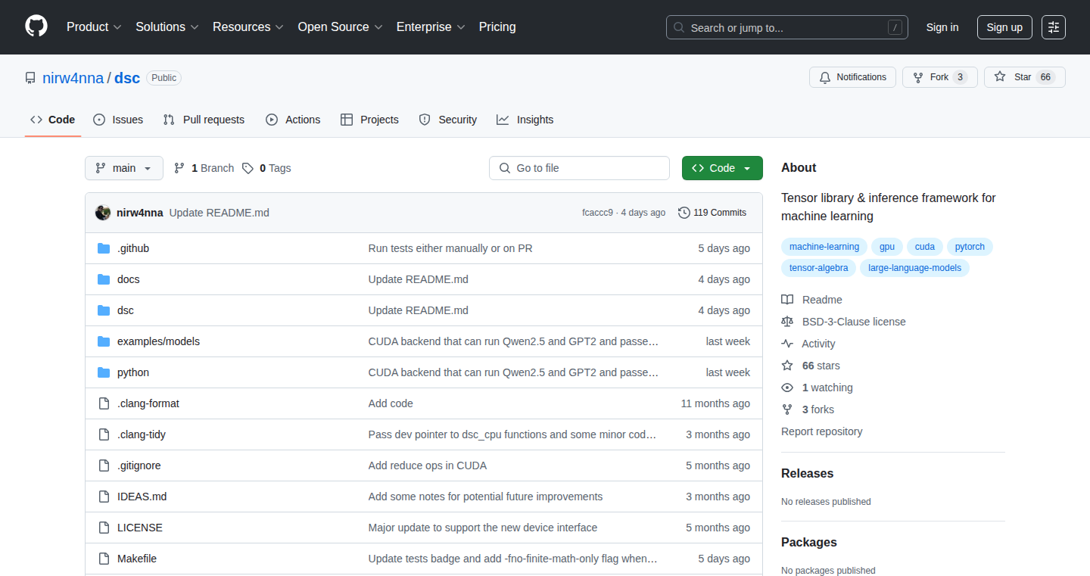Click the gpu topic tag
Viewport: 1090px width, 576px height.
[887, 247]
